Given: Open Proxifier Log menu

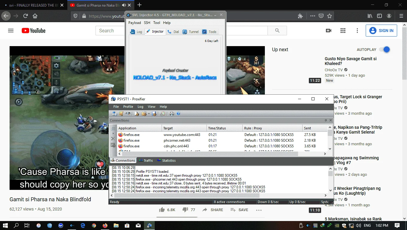Looking at the screenshot, I should pos(140,107).
